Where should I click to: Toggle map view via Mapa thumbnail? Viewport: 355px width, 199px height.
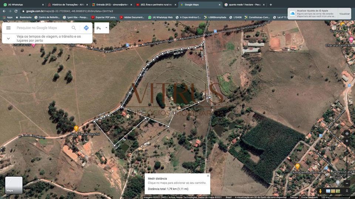[14, 185]
